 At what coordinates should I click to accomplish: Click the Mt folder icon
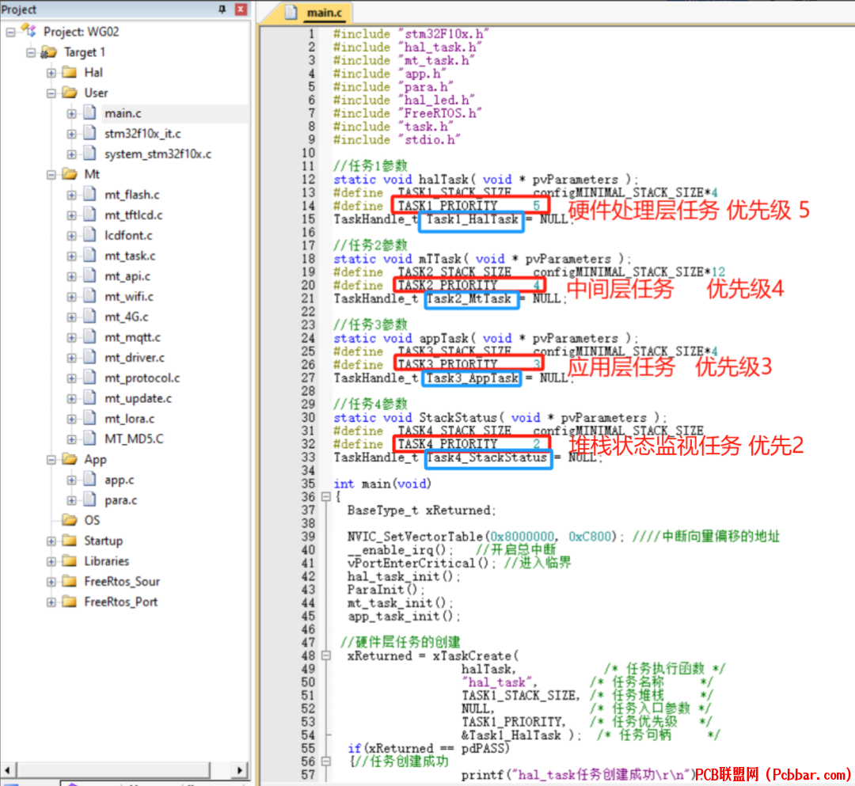point(69,174)
